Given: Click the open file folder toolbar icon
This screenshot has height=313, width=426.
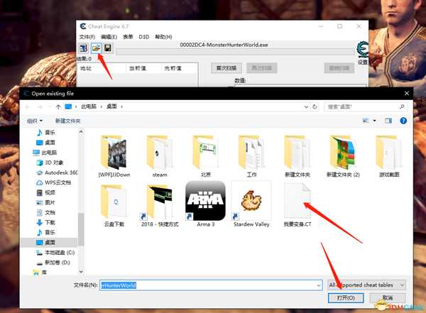Looking at the screenshot, I should click(95, 48).
